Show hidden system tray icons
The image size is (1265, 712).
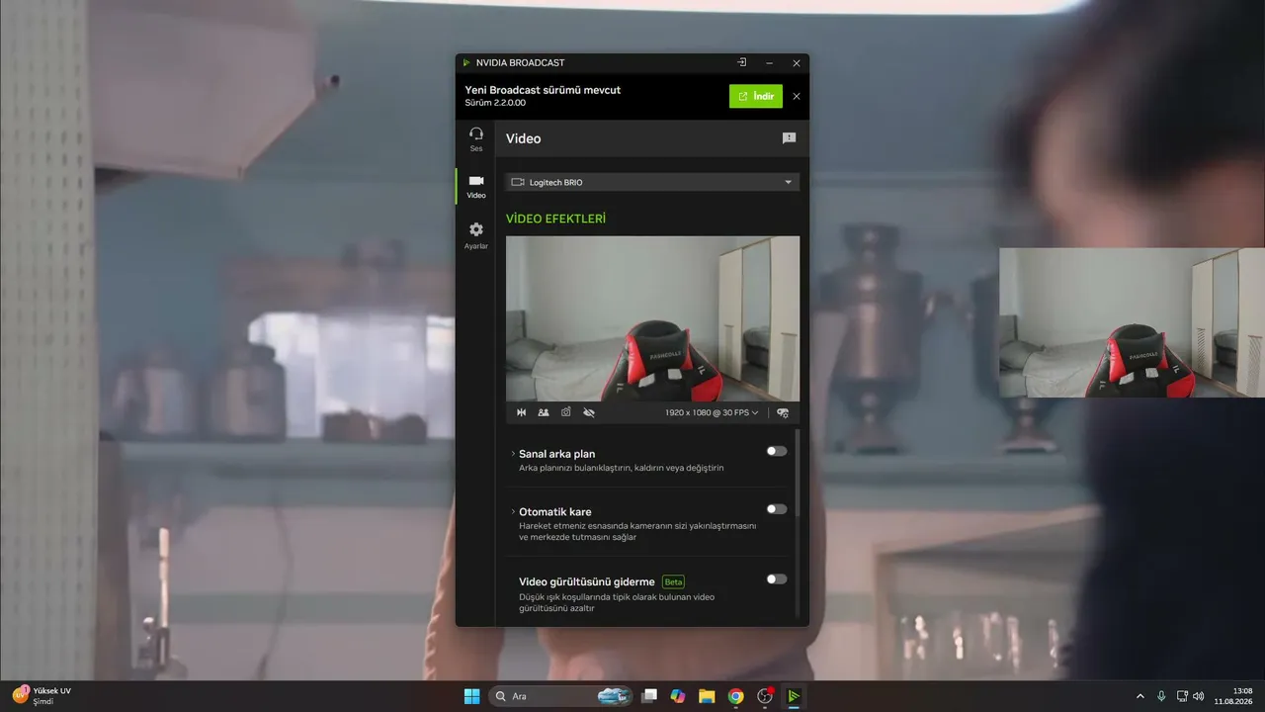(x=1140, y=696)
